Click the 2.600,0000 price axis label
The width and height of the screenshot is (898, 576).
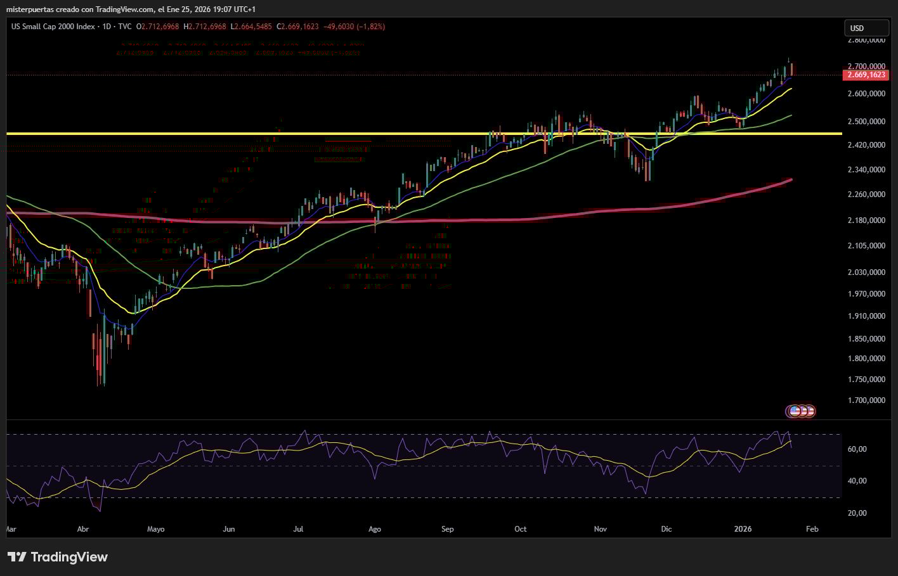(x=866, y=94)
